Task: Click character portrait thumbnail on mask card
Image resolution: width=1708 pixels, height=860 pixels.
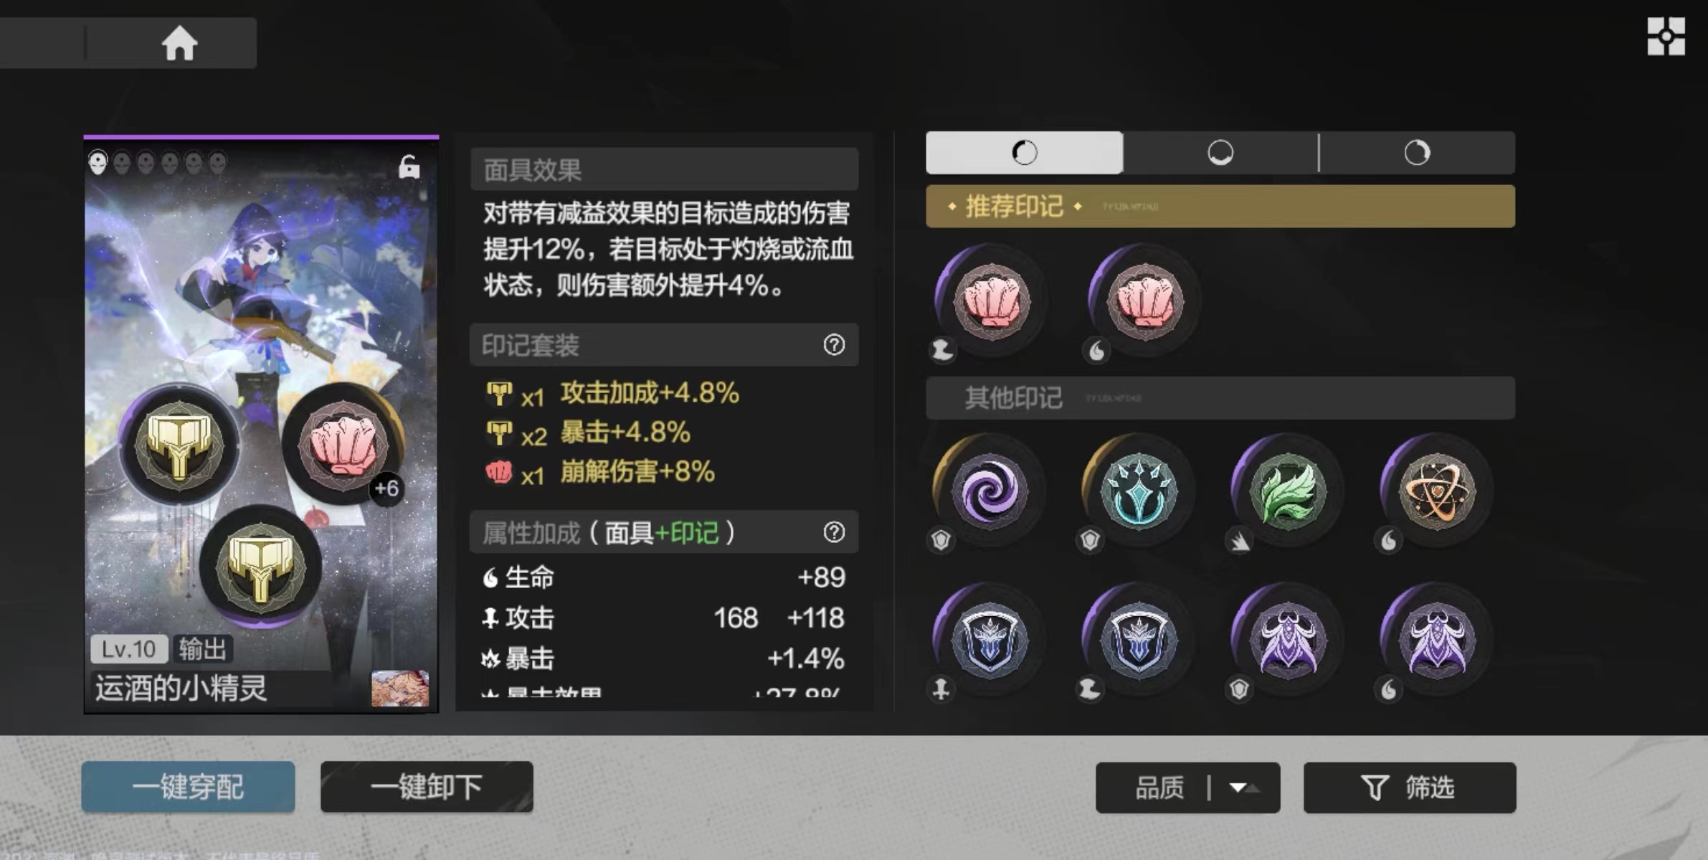Action: (400, 688)
